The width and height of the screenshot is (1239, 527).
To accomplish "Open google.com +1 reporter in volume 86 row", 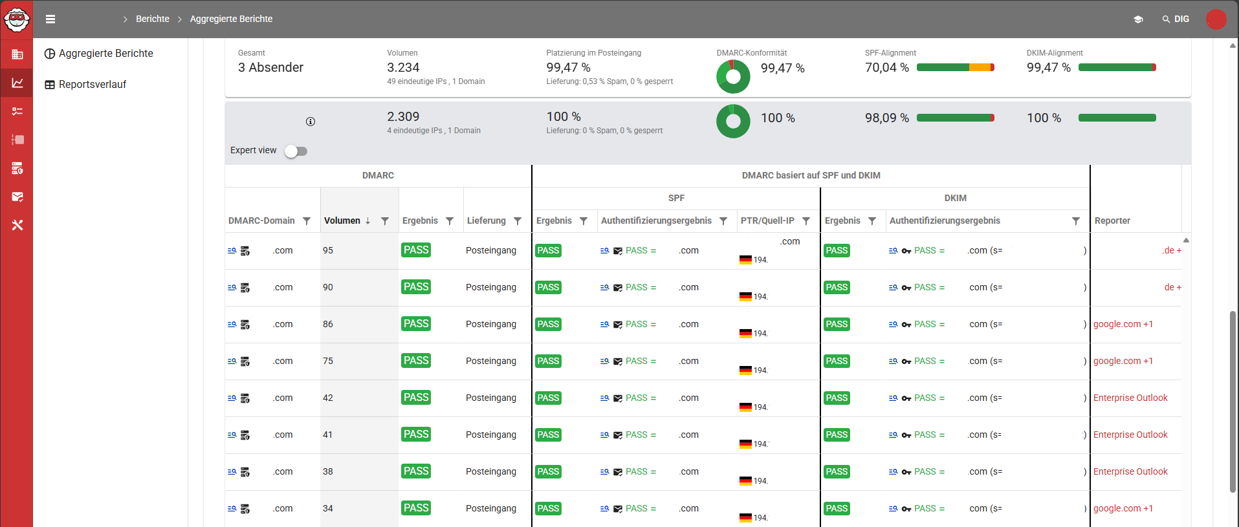I will pyautogui.click(x=1123, y=324).
